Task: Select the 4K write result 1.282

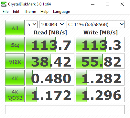Action: [x=100, y=78]
